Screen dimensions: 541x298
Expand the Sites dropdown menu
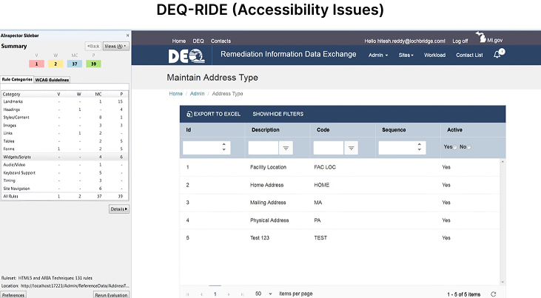[406, 55]
